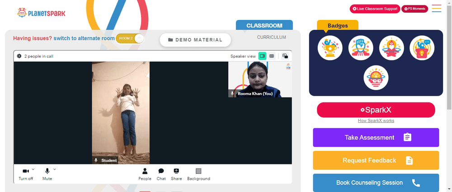
Task: Select the CLASSROOM tab
Action: pos(264,25)
